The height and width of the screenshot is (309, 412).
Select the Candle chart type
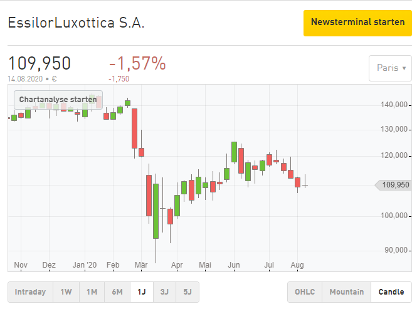click(x=391, y=291)
